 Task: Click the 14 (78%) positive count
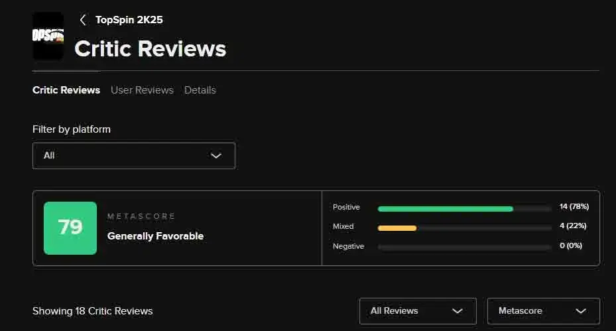coord(574,206)
